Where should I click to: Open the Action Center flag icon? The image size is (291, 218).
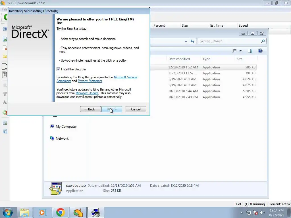click(255, 213)
